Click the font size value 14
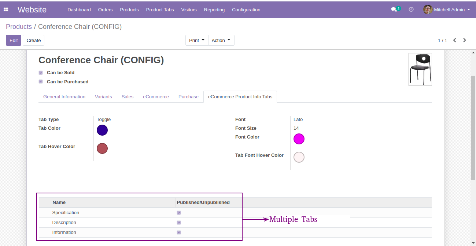Screen dimensions: 476x246 pyautogui.click(x=296, y=128)
